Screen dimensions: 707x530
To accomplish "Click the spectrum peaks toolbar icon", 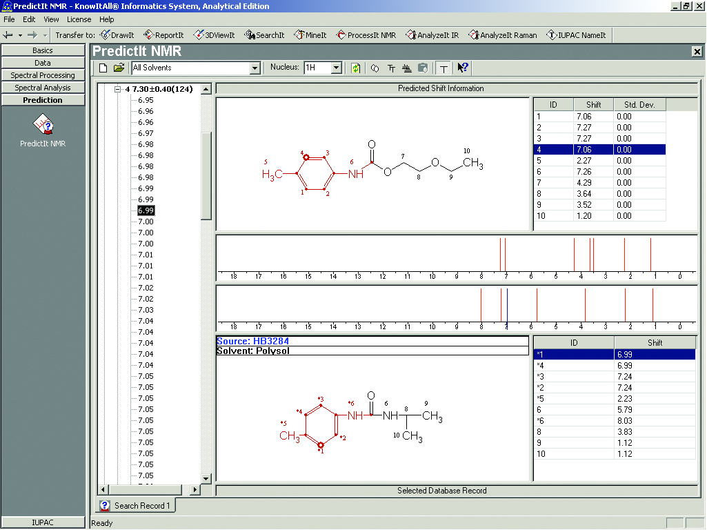I will coord(406,68).
